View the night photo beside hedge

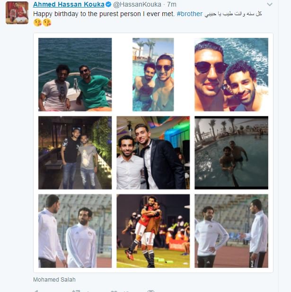pyautogui.click(x=75, y=153)
